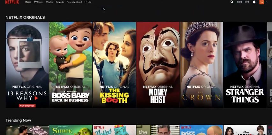Open The Office thumbnail in Trending Now
The image size is (272, 135).
point(158,130)
